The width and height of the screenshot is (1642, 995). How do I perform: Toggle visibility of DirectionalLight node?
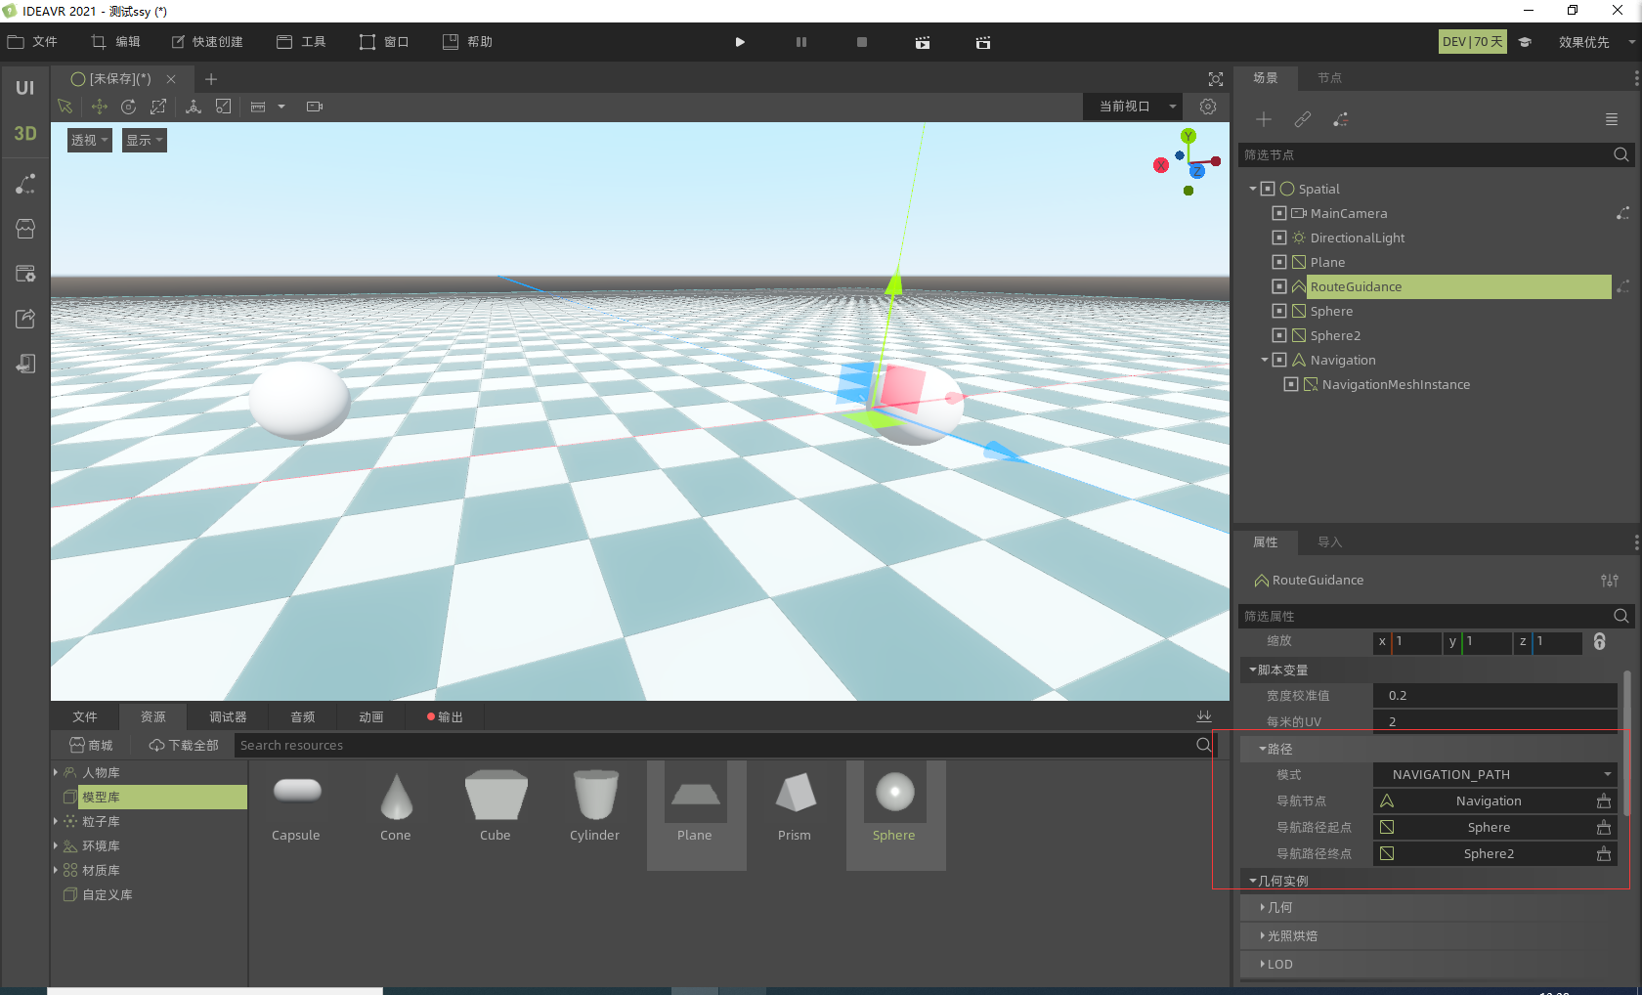[x=1279, y=238]
